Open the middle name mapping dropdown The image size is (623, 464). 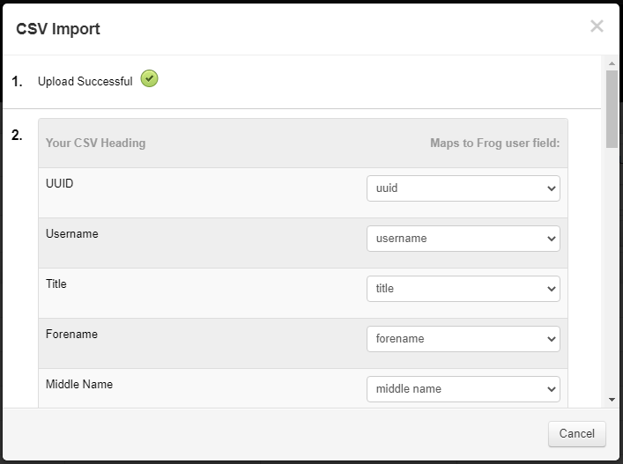pyautogui.click(x=464, y=389)
